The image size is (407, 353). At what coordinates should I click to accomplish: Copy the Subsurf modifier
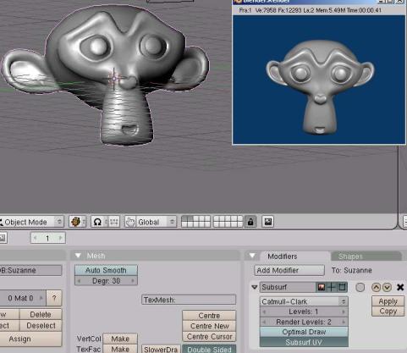point(388,312)
